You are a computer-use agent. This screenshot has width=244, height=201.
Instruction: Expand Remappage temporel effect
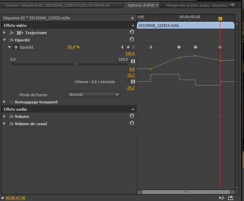tap(4, 102)
